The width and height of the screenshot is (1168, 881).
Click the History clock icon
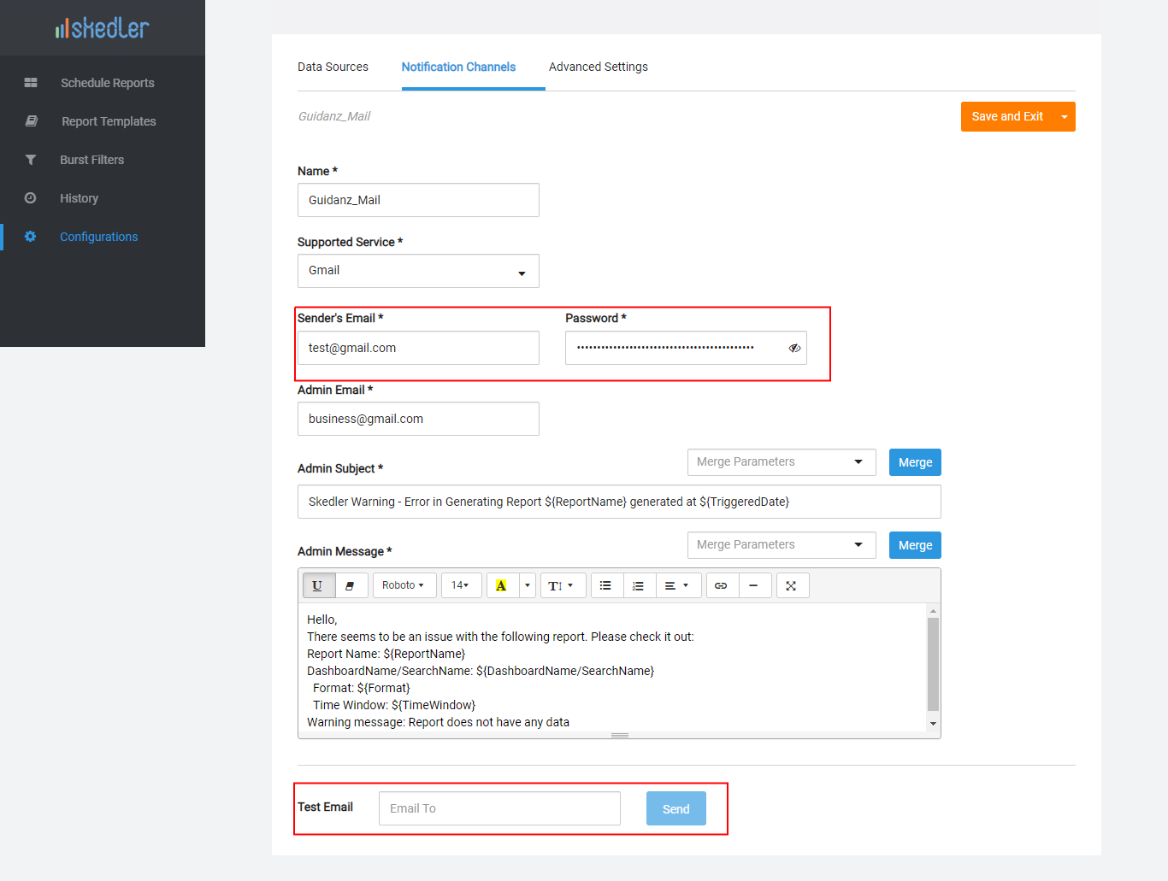pos(31,198)
